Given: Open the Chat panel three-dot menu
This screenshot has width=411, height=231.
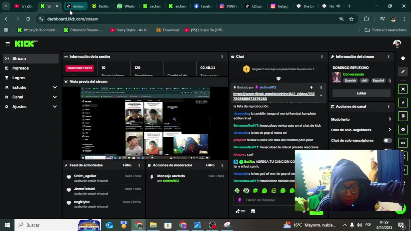Looking at the screenshot, I should [x=322, y=56].
